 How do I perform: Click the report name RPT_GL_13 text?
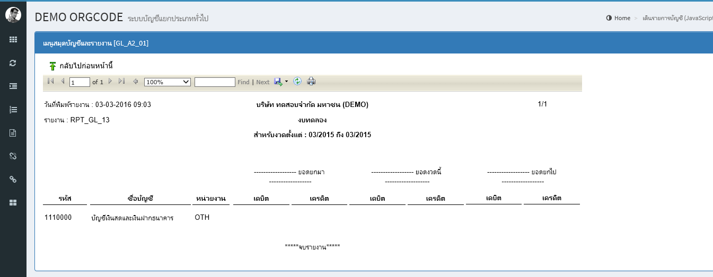pos(90,120)
